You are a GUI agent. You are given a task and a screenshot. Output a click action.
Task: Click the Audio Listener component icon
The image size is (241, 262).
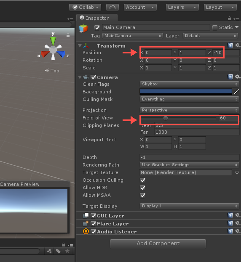[x=86, y=231]
